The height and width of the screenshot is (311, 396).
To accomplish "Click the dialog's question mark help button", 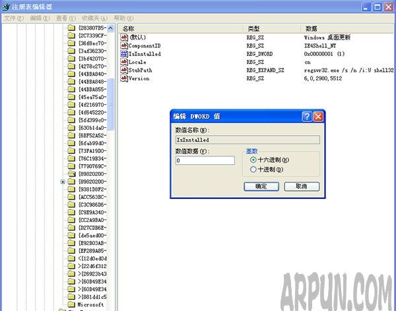I will point(307,117).
